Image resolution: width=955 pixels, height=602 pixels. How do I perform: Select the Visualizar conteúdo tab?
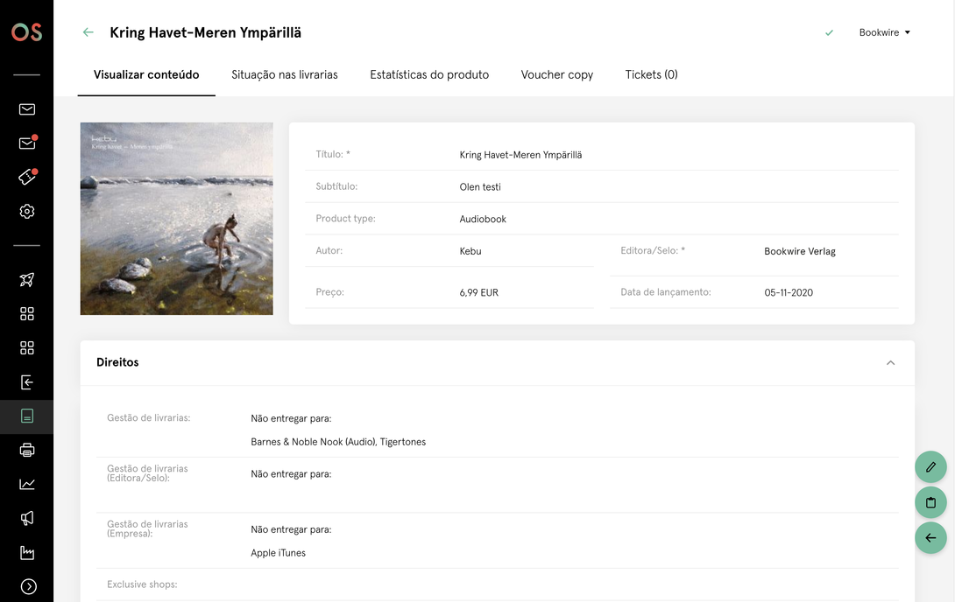[146, 74]
